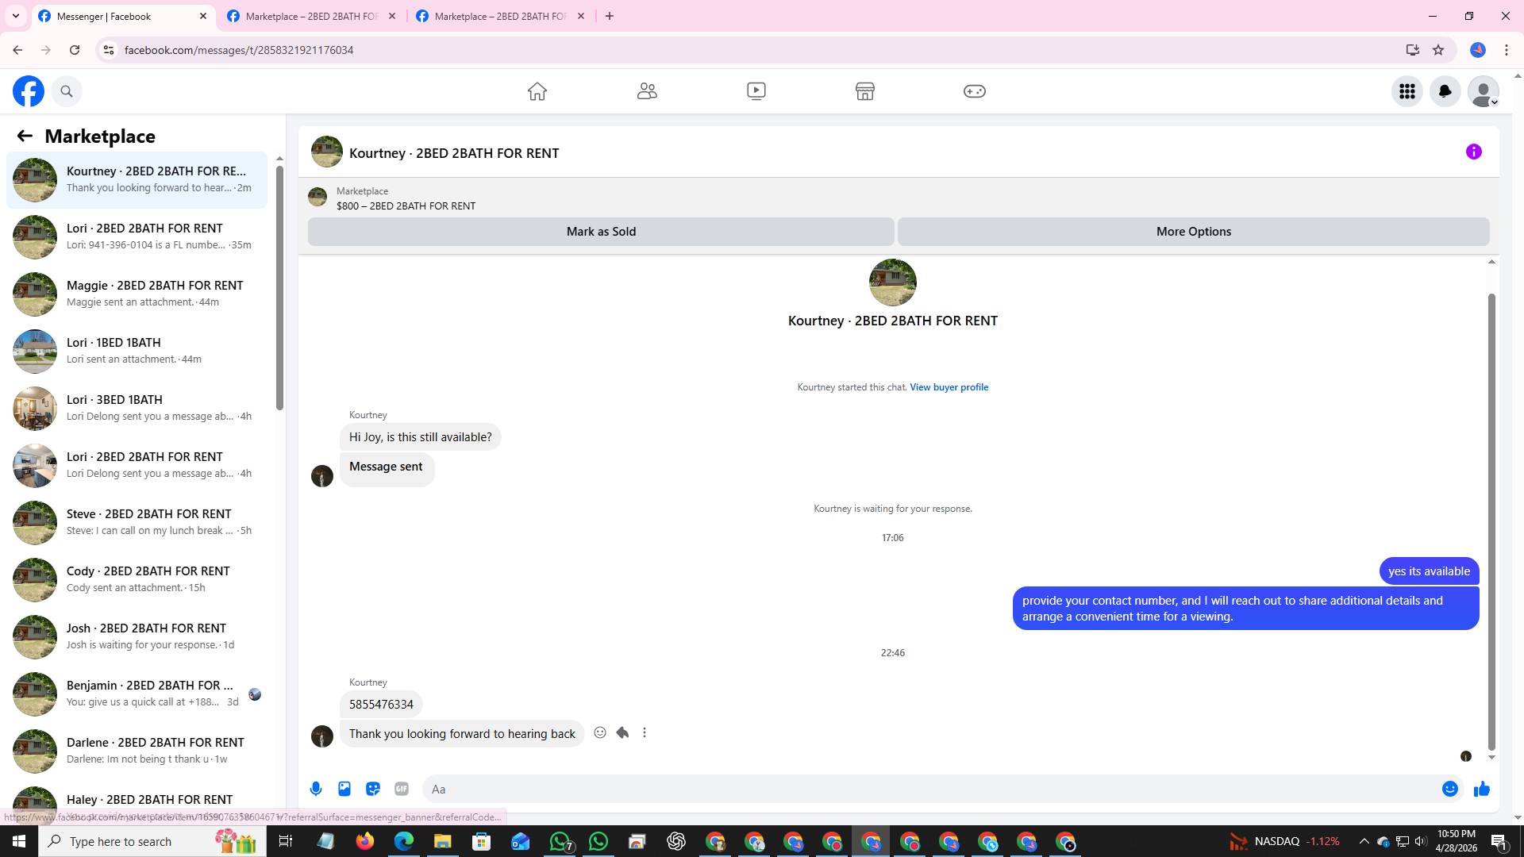Open conversation information purple icon
1524x857 pixels.
pyautogui.click(x=1473, y=152)
